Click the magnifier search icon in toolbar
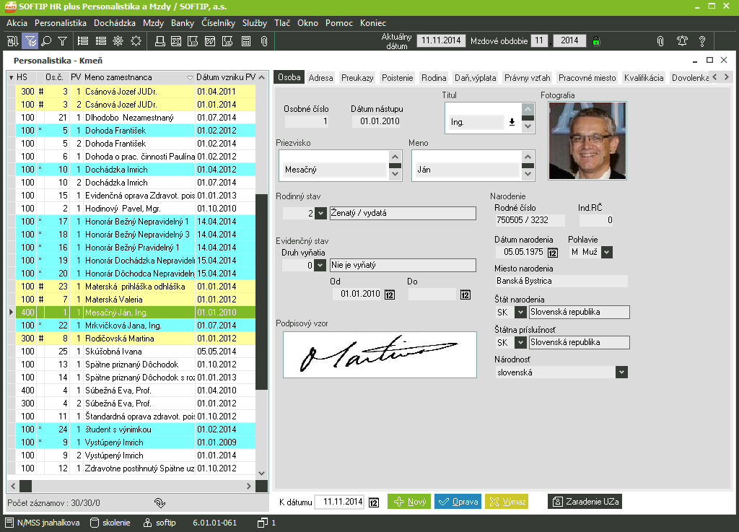Image resolution: width=739 pixels, height=532 pixels. click(x=46, y=41)
